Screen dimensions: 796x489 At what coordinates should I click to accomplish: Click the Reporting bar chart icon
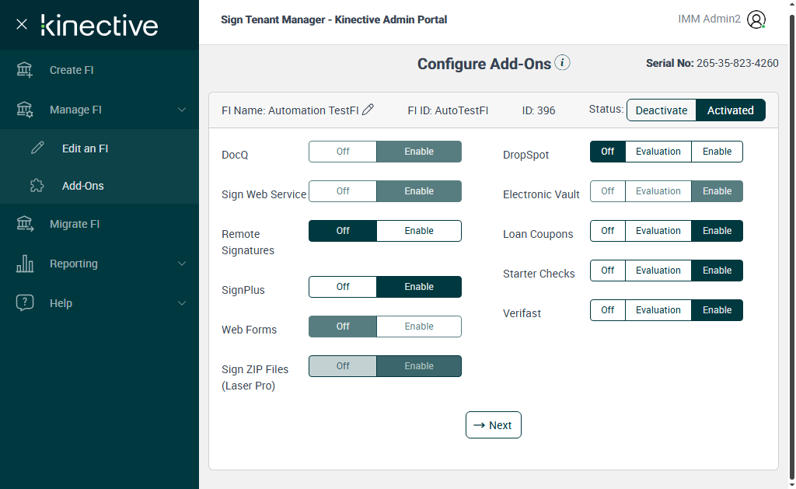coord(24,264)
